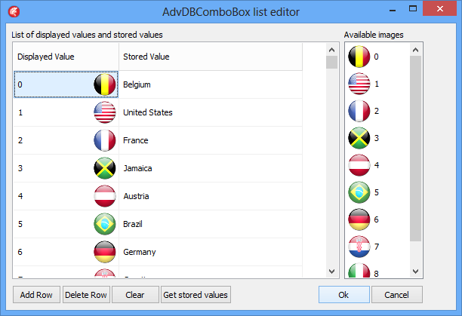Click the Available images scroll up arrow
The width and height of the screenshot is (462, 316).
pos(415,50)
